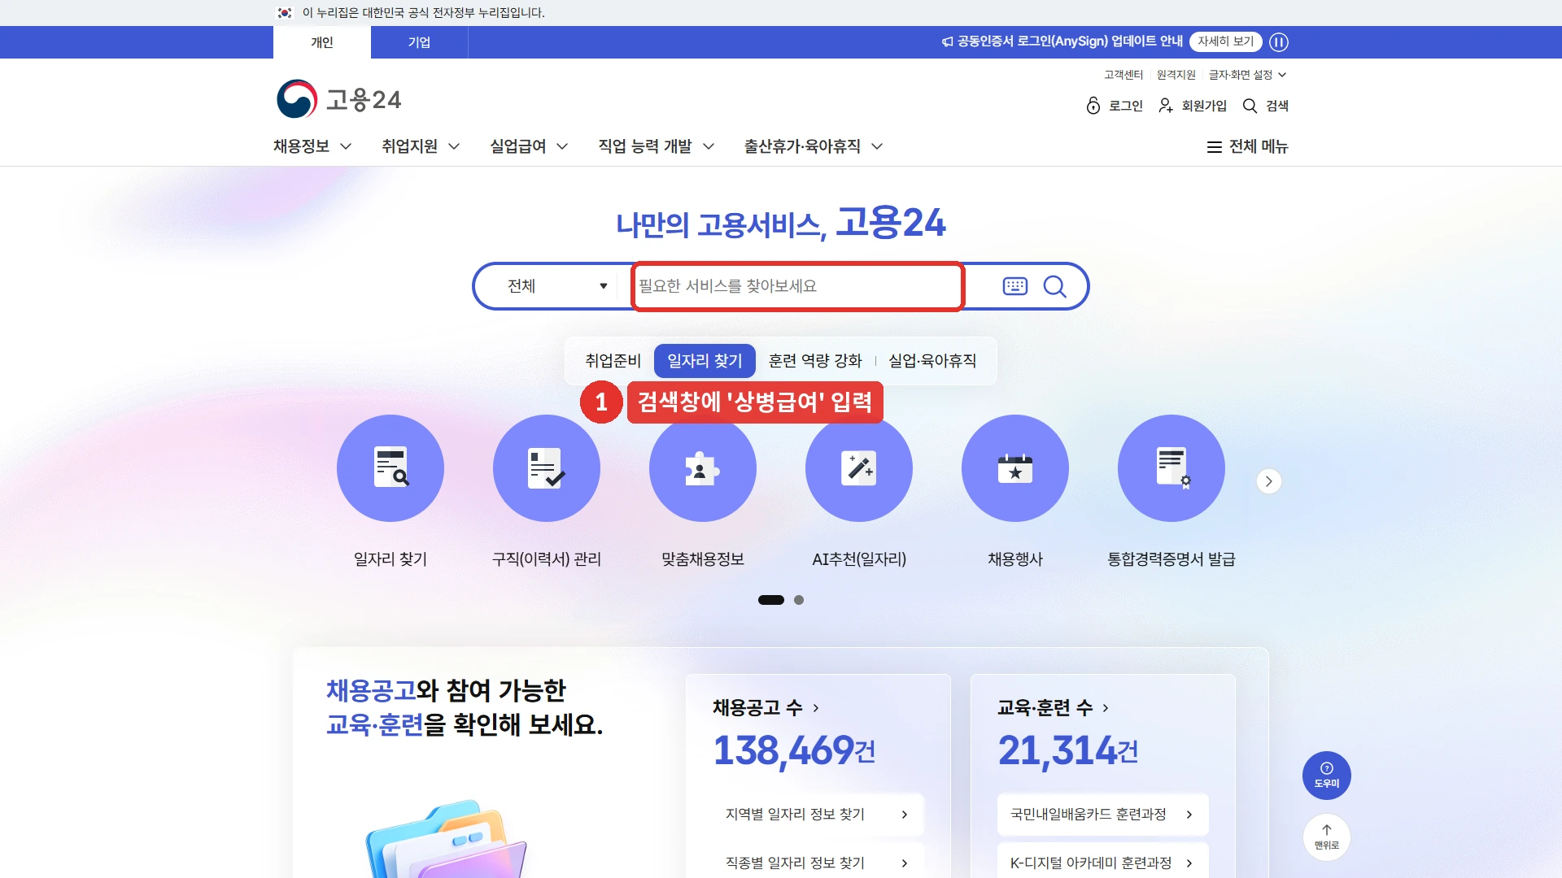
Task: Pause the top announcement banner
Action: point(1279,41)
